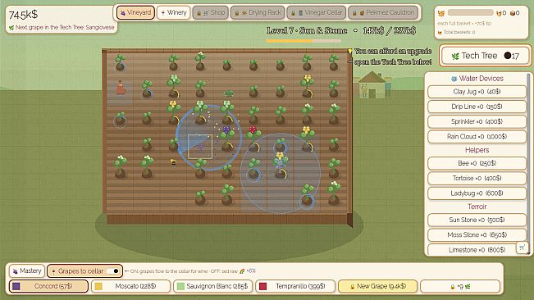The height and width of the screenshot is (300, 534).
Task: Click the tortoise on the vineyard
Action: click(x=229, y=93)
